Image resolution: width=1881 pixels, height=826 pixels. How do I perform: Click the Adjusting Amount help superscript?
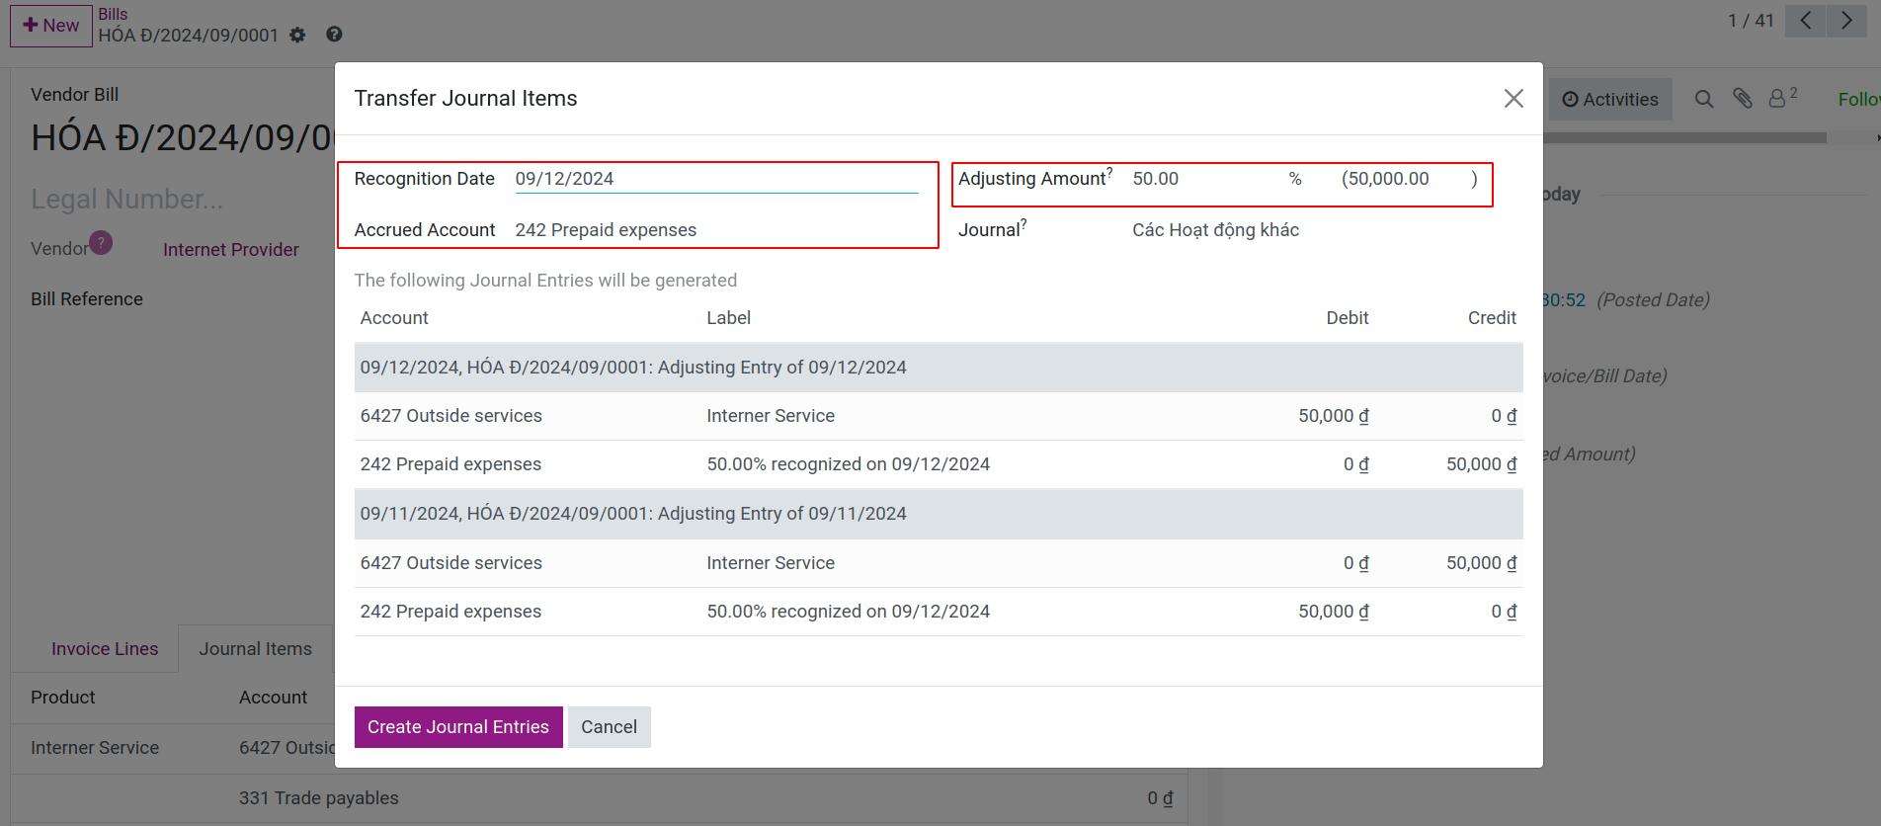(x=1109, y=172)
